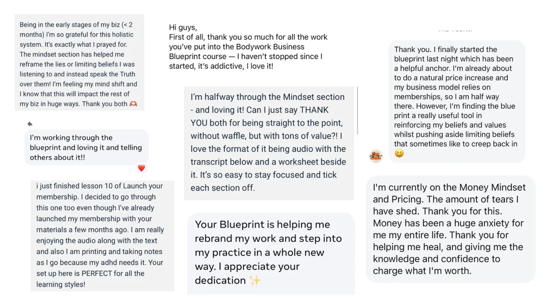Click 'charge what I'm worth' text
Image resolution: width=545 pixels, height=306 pixels.
coord(422,271)
